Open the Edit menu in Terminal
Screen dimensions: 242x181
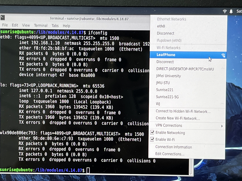(x=15, y=25)
